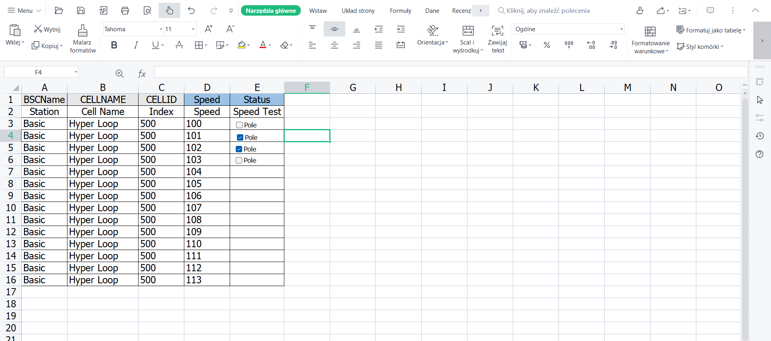Click the Wklej paste button

pyautogui.click(x=15, y=35)
